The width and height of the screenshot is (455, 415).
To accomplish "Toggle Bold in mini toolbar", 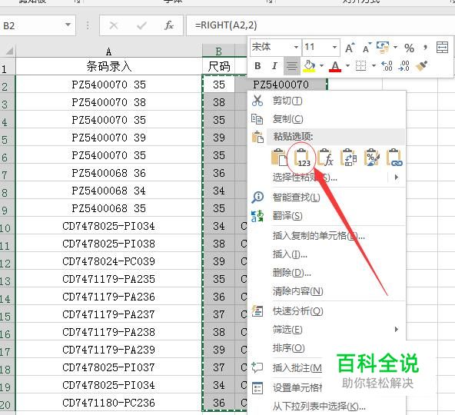I will coord(257,66).
